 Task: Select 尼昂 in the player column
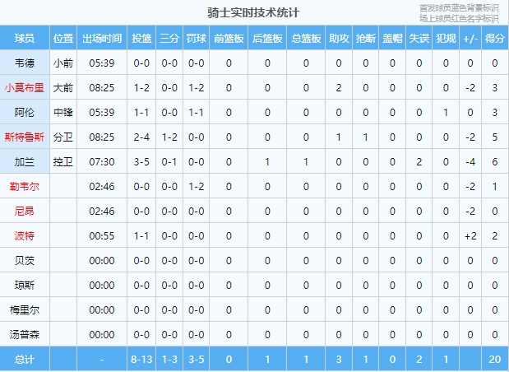(25, 212)
